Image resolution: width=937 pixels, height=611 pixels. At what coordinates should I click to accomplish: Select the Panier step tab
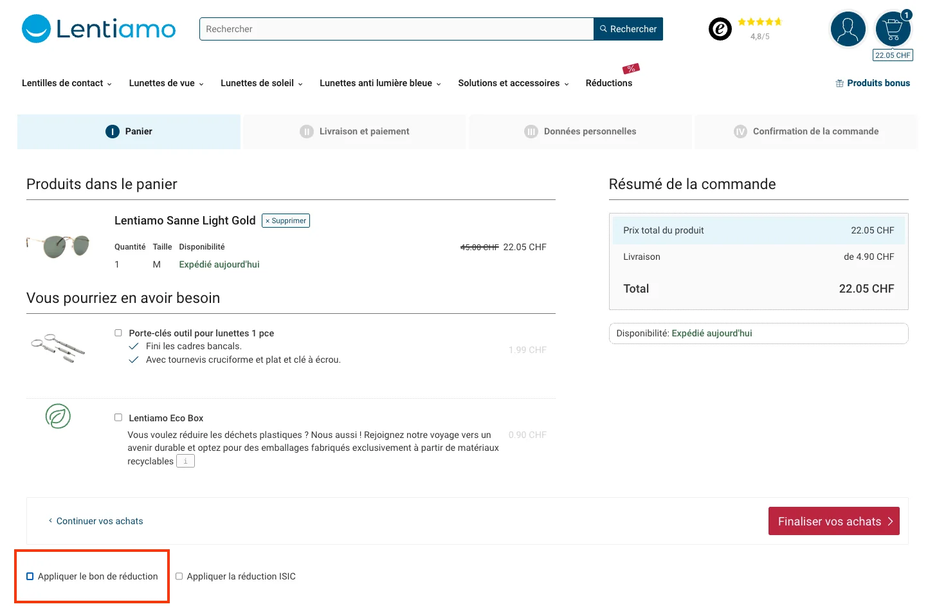(x=129, y=131)
